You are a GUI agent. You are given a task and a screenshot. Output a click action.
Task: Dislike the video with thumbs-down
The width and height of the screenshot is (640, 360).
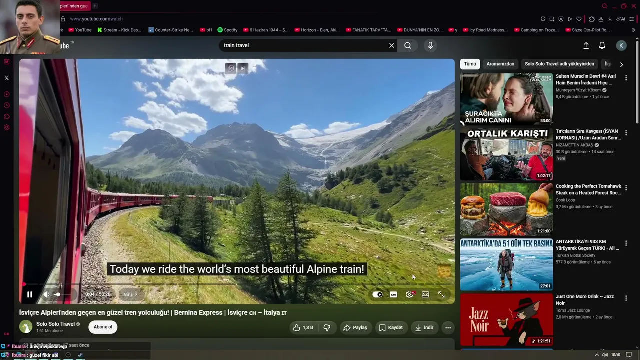tap(327, 328)
